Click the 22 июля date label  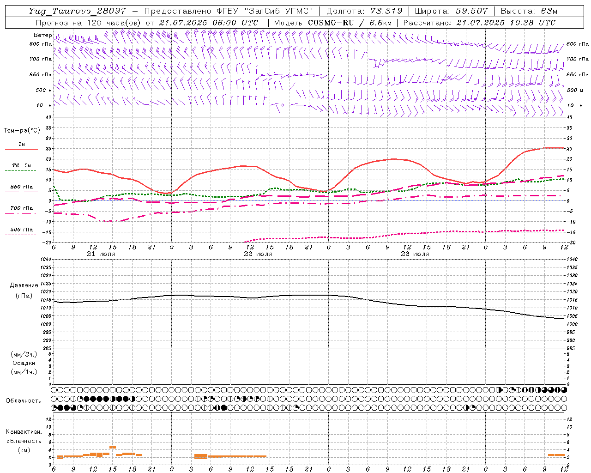click(x=258, y=254)
